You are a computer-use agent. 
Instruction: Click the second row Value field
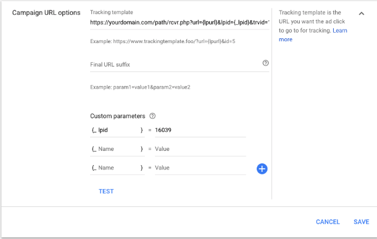click(x=201, y=149)
